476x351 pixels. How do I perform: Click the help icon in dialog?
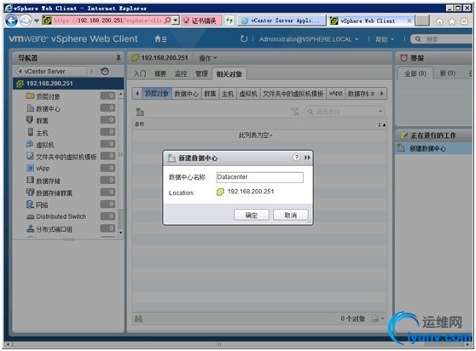(296, 158)
